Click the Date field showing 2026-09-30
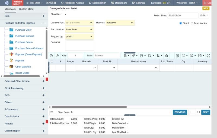 (x=183, y=15)
